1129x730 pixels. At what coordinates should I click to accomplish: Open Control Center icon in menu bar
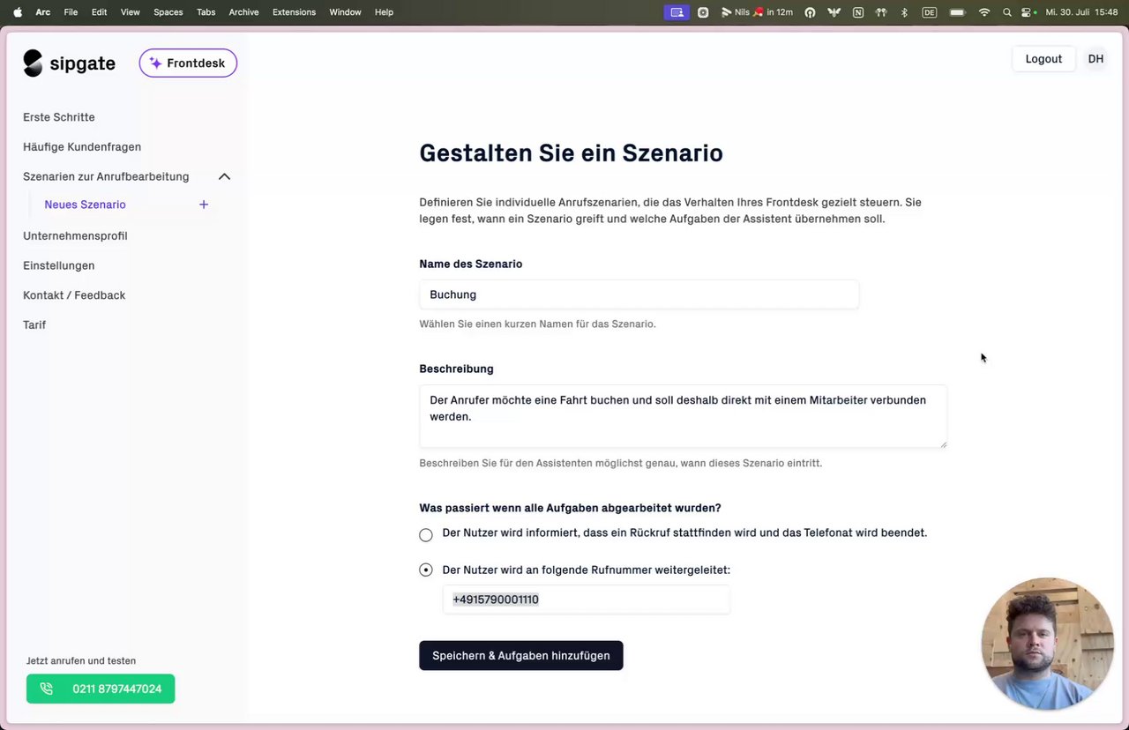[1028, 12]
